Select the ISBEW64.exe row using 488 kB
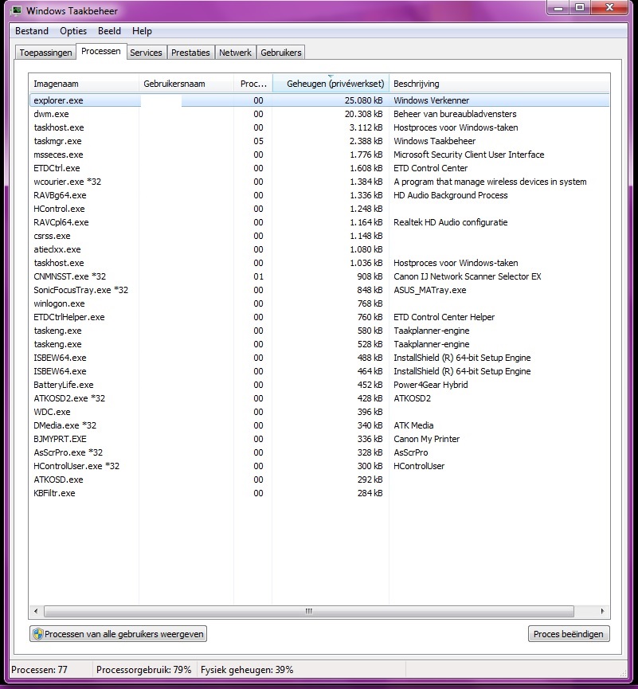The width and height of the screenshot is (638, 689). click(319, 358)
